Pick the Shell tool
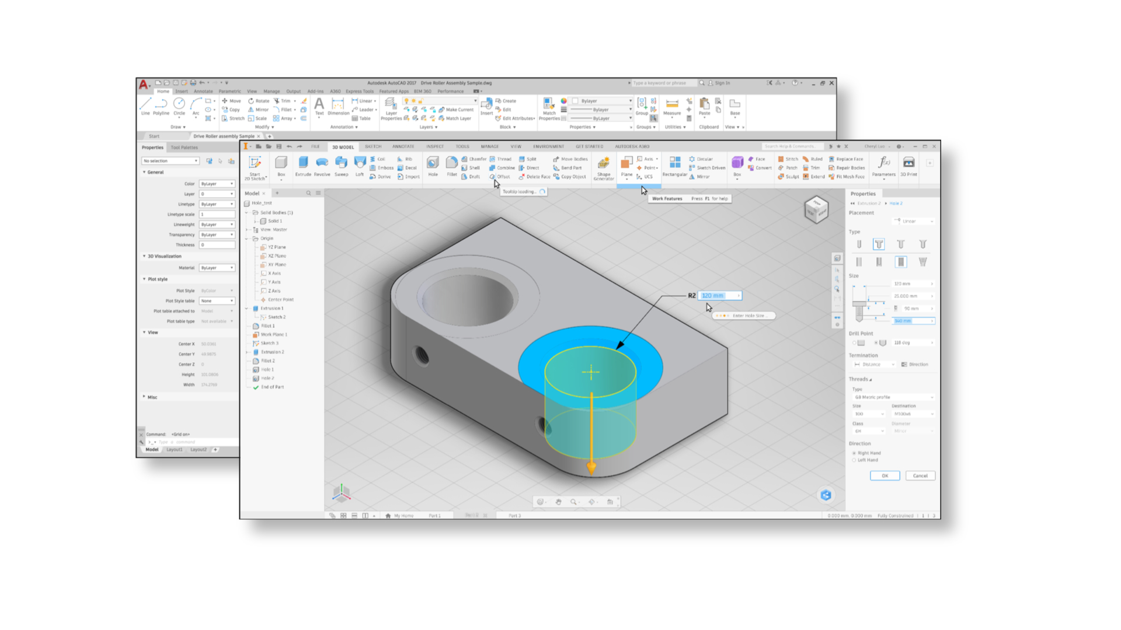This screenshot has height=630, width=1121. tap(471, 168)
